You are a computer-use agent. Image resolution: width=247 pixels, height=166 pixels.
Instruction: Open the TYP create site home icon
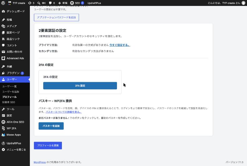click(9, 3)
